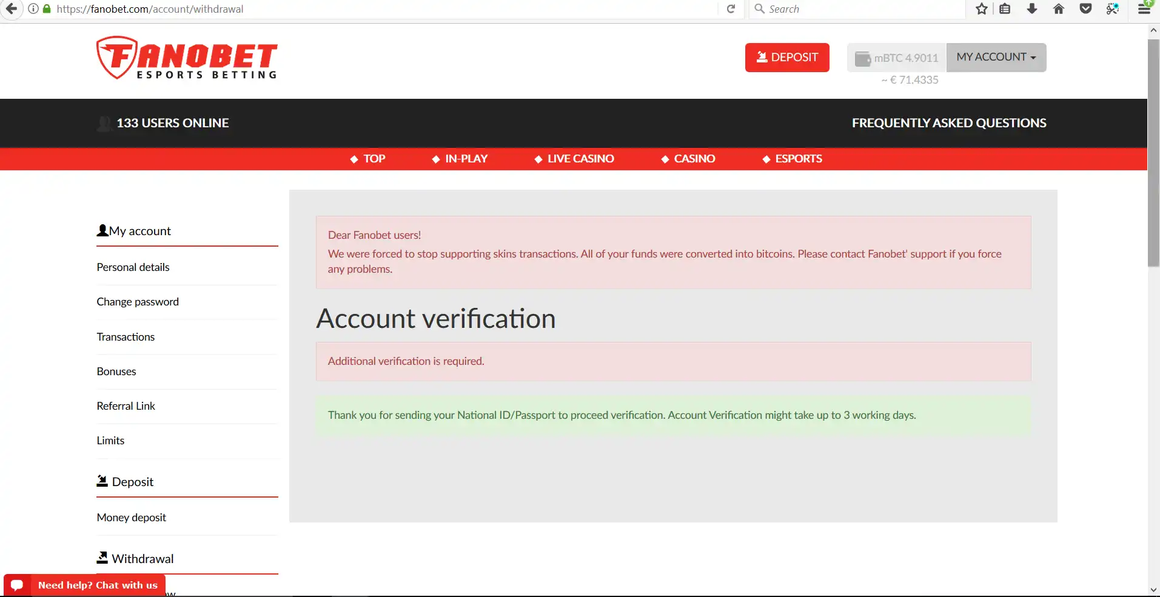Click the My account sidebar heading
Screen dimensions: 1160x597
point(140,231)
